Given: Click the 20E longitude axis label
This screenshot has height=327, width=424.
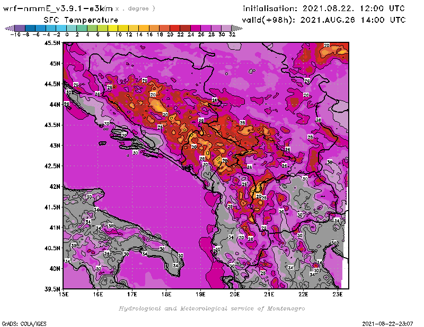Looking at the screenshot, I should [235, 294].
